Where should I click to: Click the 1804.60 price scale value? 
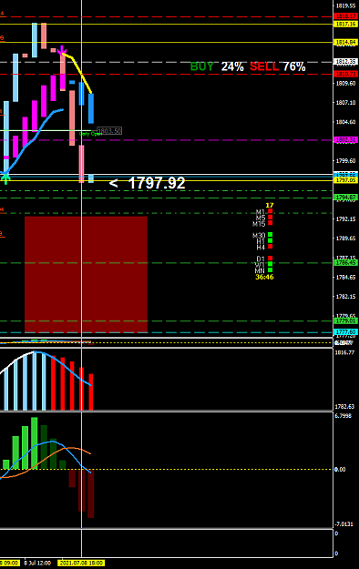pyautogui.click(x=345, y=122)
